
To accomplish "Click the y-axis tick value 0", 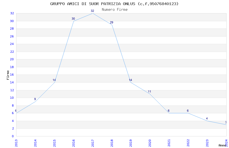I will point(13,136).
